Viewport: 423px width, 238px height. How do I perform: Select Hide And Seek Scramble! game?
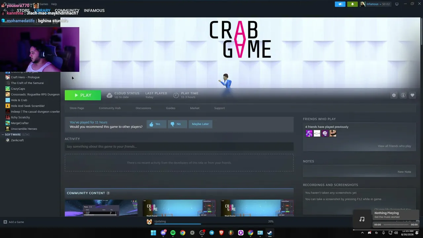tap(28, 106)
